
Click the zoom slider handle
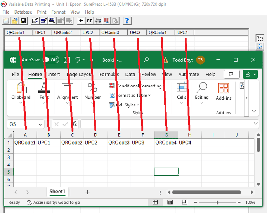[217, 203]
